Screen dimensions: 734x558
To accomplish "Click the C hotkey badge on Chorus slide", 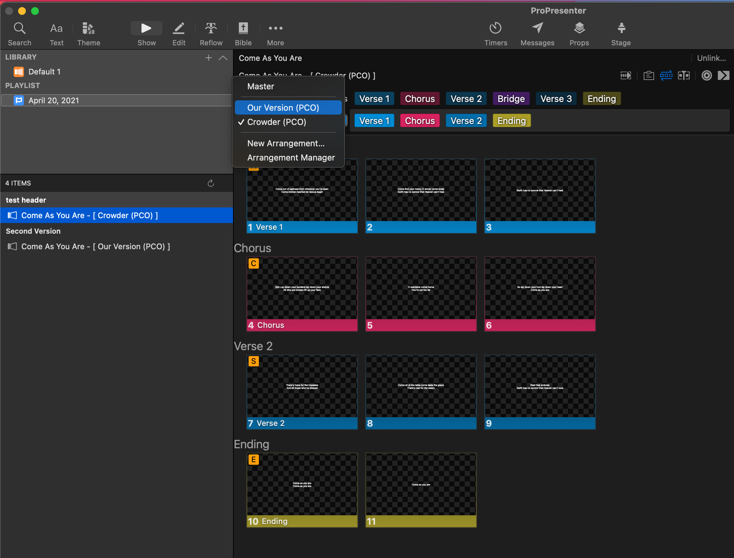I will point(253,263).
